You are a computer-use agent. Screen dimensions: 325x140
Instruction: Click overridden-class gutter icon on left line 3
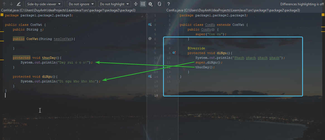(x=150, y=25)
